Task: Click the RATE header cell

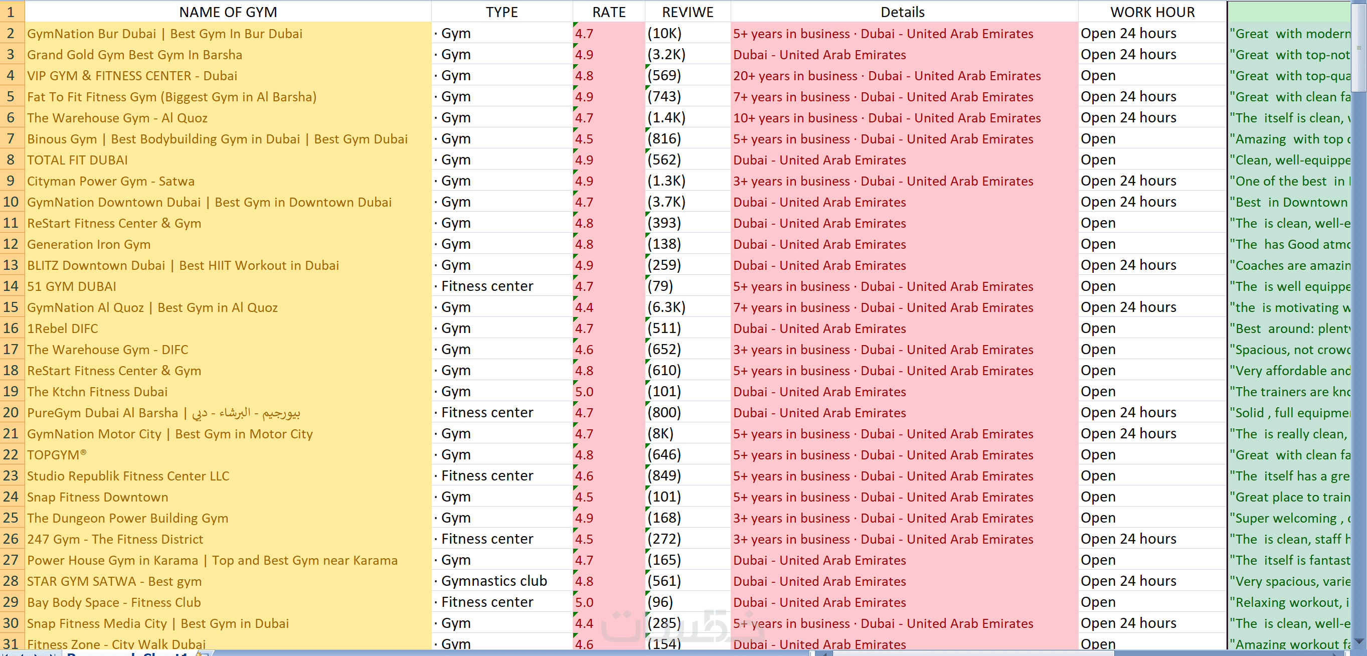Action: pos(609,12)
